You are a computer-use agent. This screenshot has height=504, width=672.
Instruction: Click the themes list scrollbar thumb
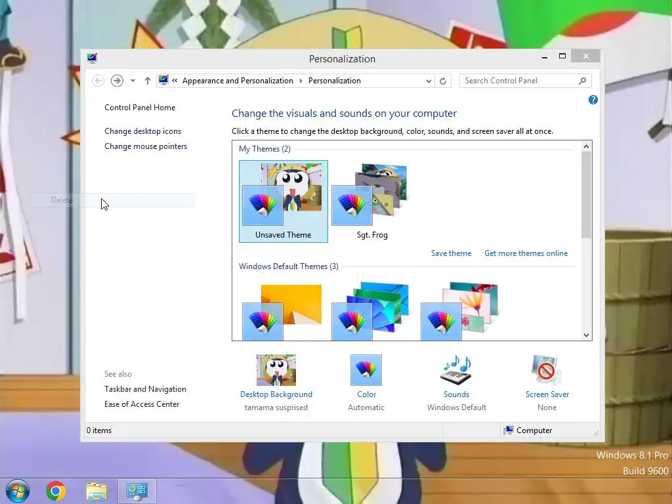point(586,194)
